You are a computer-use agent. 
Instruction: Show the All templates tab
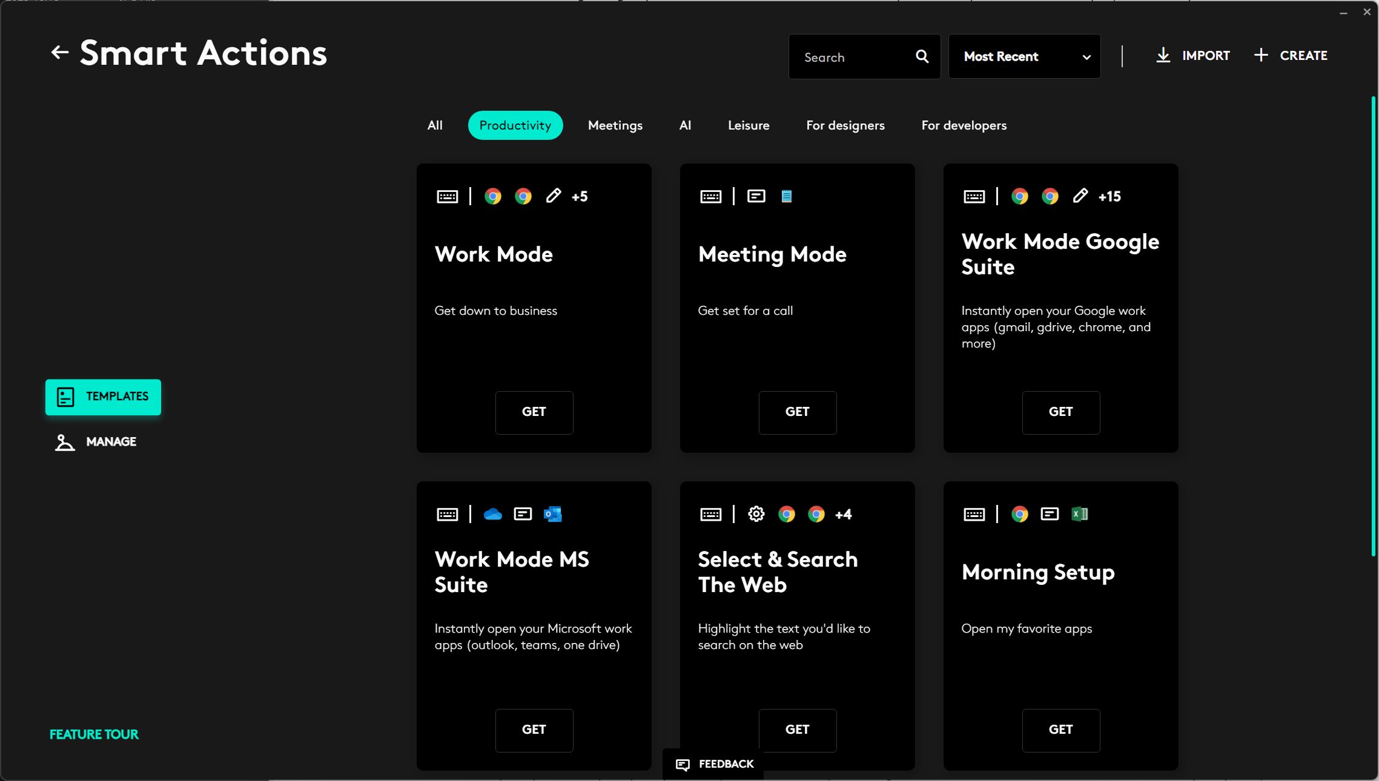pyautogui.click(x=435, y=125)
